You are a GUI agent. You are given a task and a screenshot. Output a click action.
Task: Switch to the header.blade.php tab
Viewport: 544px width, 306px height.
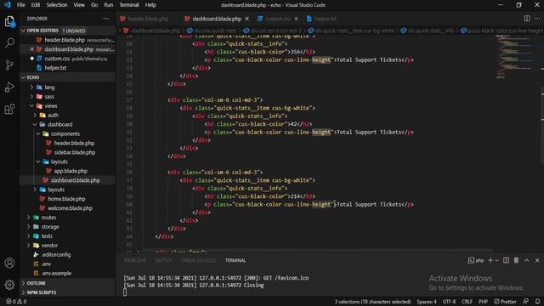pyautogui.click(x=148, y=19)
